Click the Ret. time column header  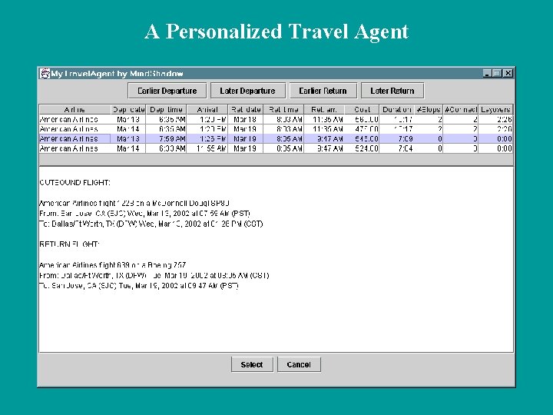pos(283,109)
